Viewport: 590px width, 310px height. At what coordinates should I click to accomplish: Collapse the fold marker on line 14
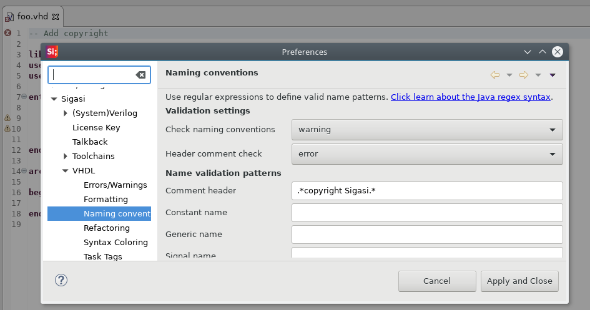(x=24, y=171)
